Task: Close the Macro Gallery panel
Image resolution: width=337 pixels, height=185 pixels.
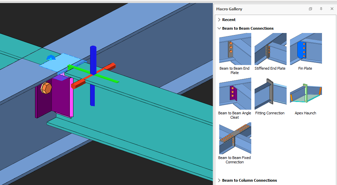Action: pos(332,9)
